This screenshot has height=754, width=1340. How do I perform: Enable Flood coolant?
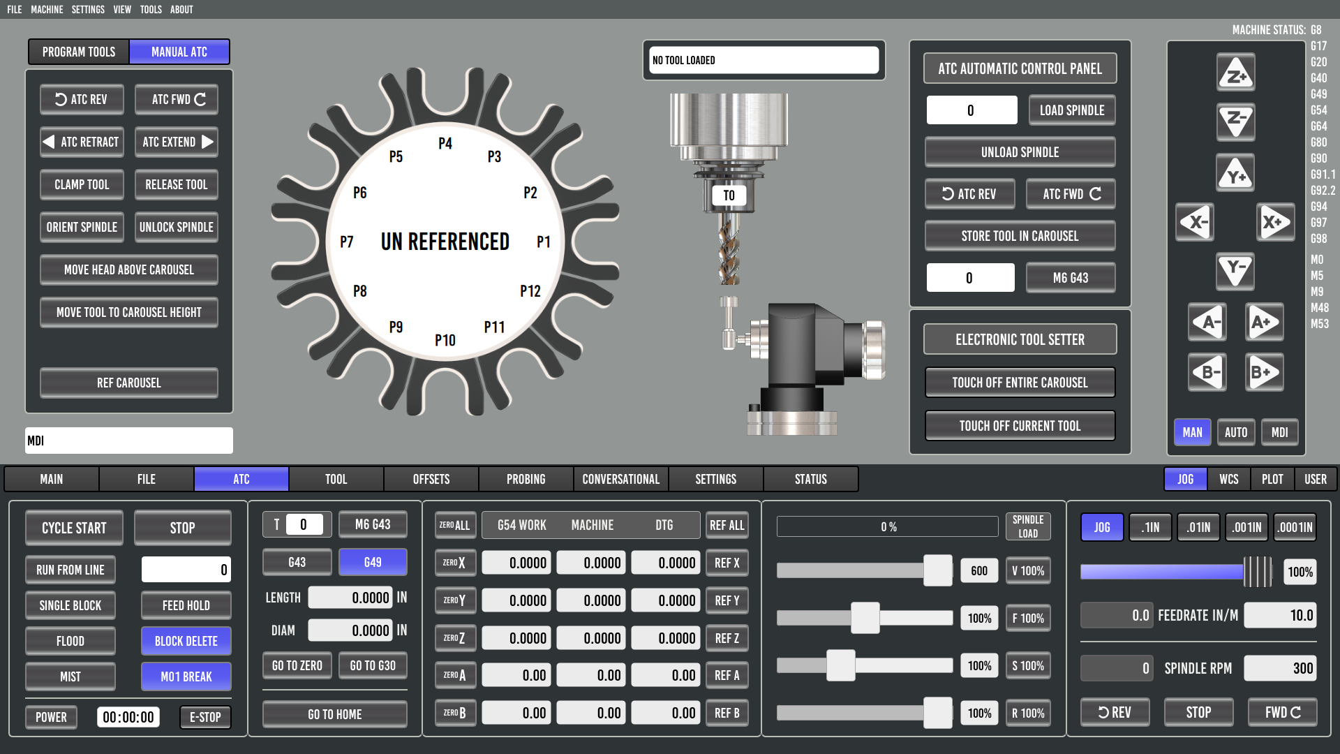coord(70,641)
